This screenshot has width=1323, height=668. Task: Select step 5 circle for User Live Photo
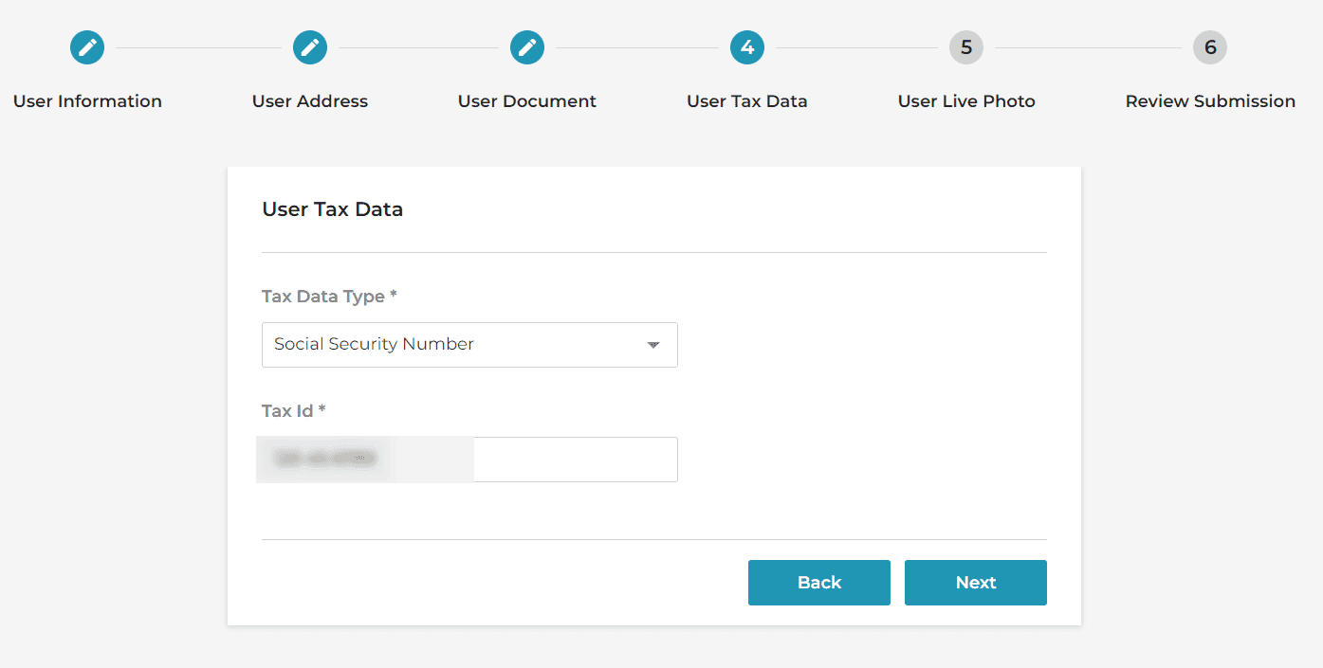966,47
